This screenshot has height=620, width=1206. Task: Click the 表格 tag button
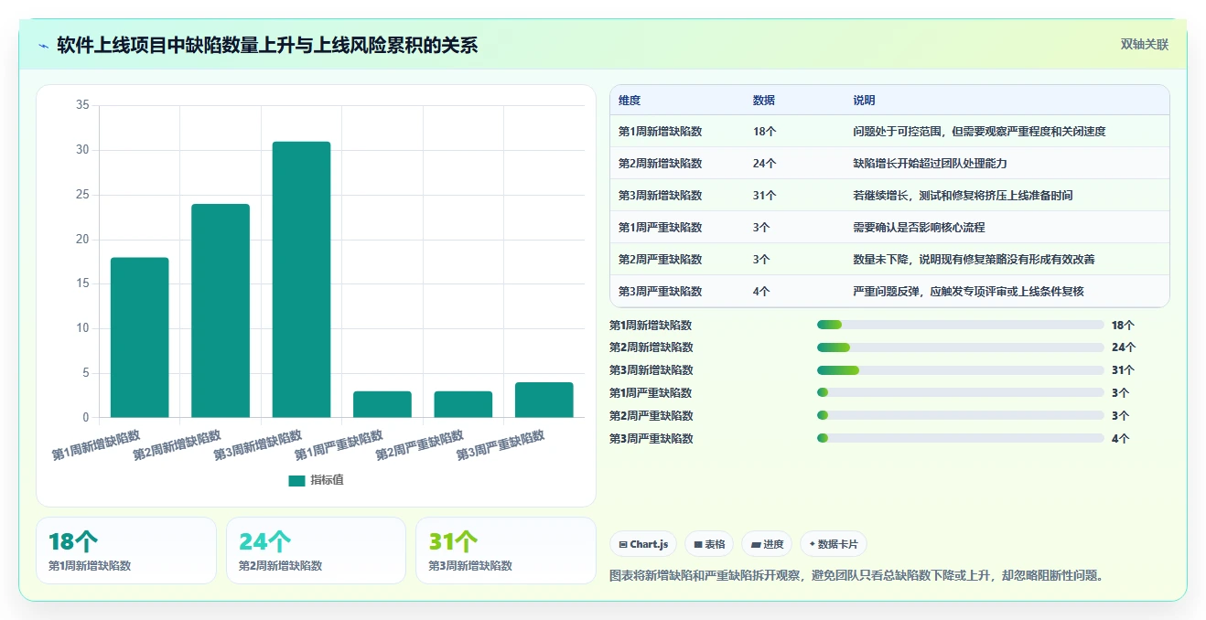click(709, 544)
